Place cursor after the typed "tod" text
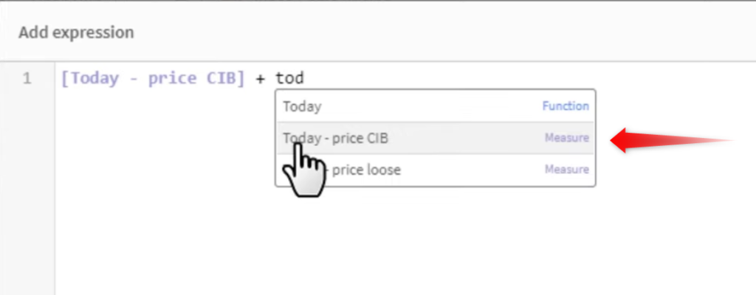756x295 pixels. [x=305, y=78]
